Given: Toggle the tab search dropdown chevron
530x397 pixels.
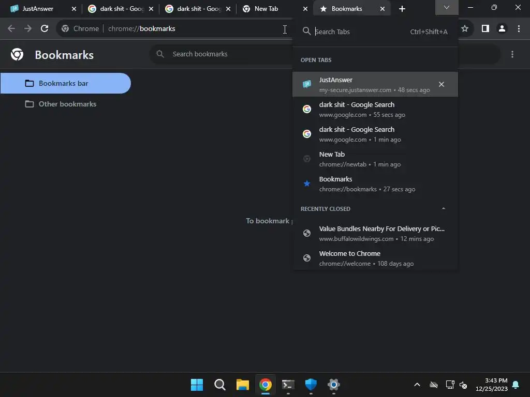Looking at the screenshot, I should coord(447,7).
